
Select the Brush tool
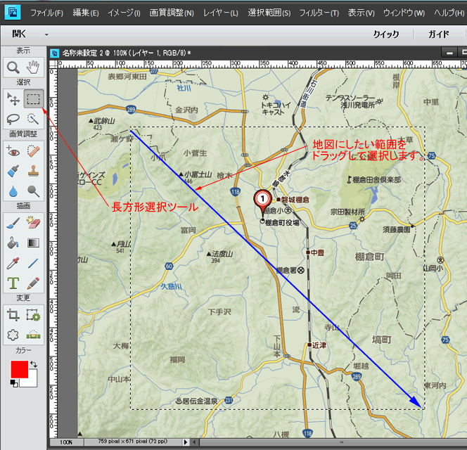(13, 223)
